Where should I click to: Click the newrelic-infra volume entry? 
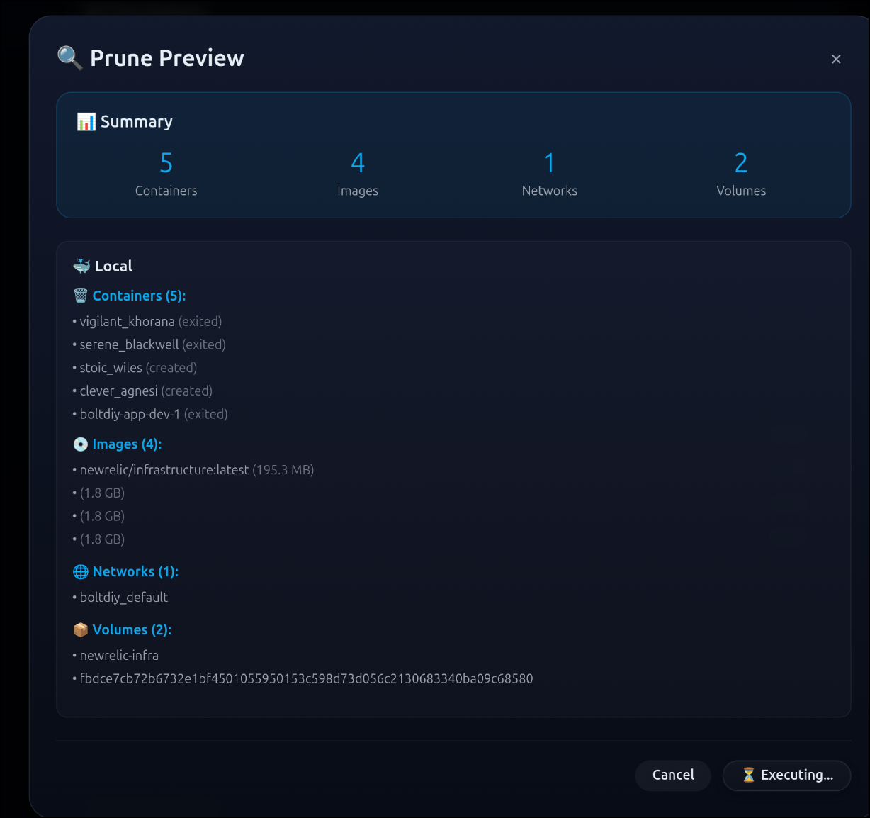pos(119,656)
